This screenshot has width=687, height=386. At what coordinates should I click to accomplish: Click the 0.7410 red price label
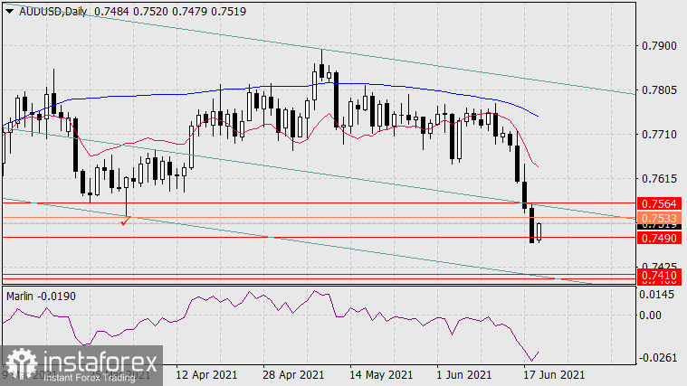click(659, 276)
